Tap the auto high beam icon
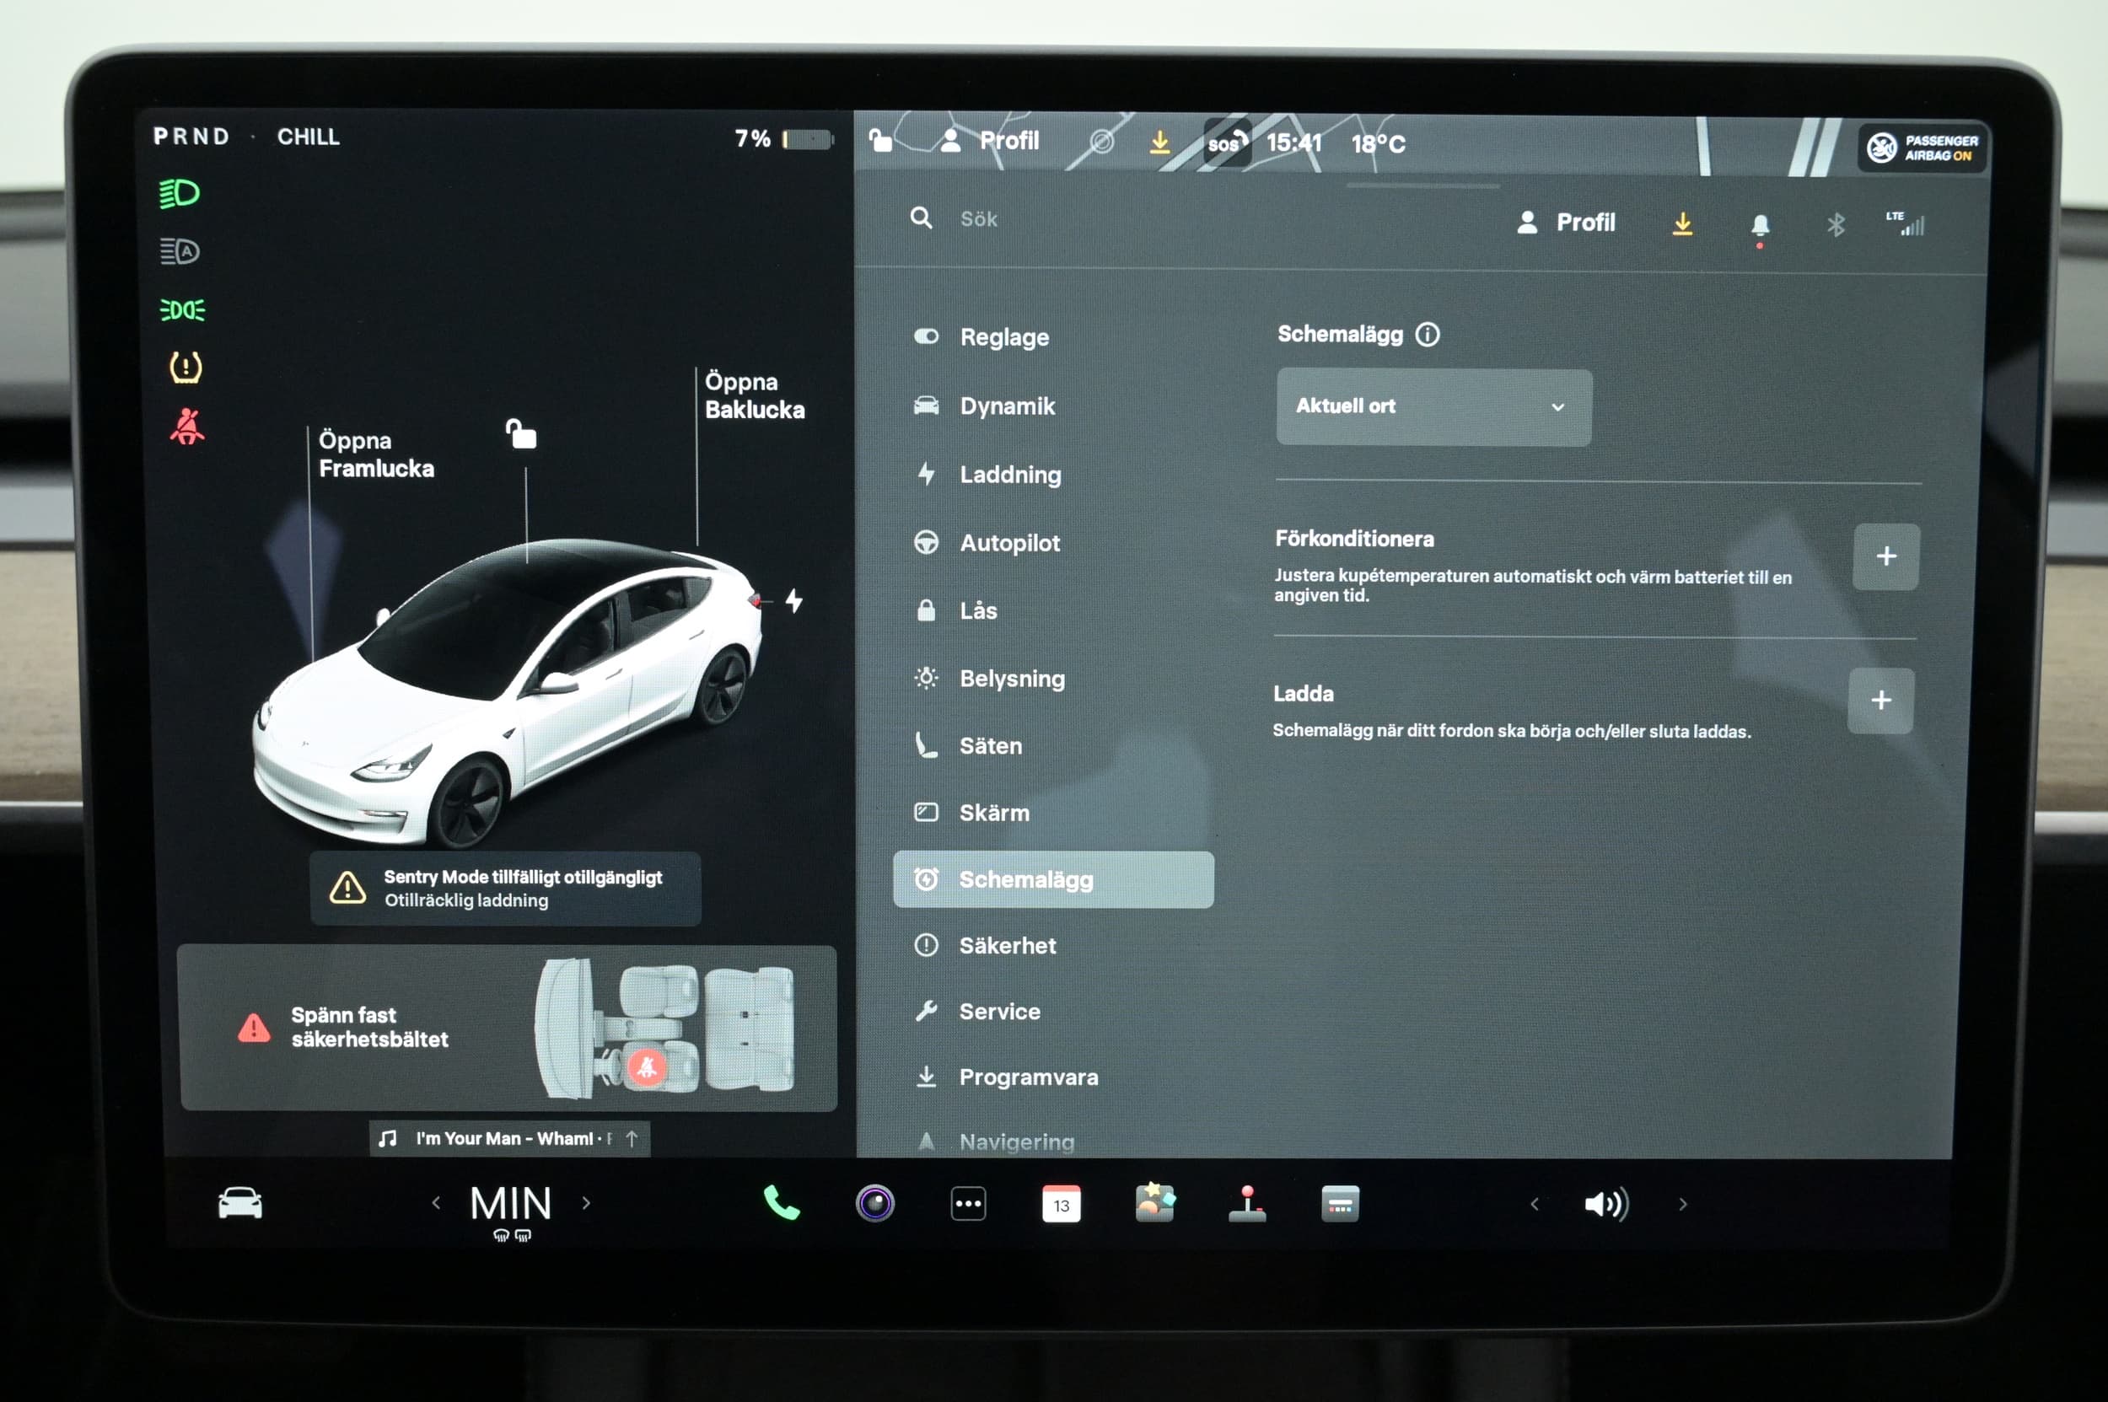 coord(179,251)
